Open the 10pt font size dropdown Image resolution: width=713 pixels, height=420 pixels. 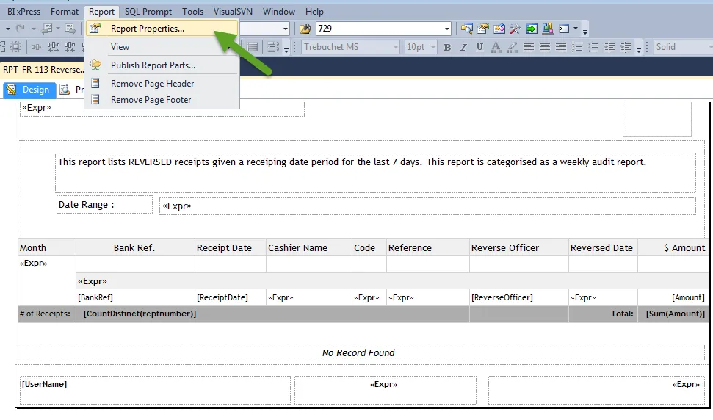433,47
